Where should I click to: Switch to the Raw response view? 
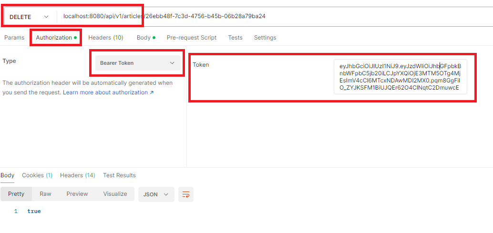point(45,194)
